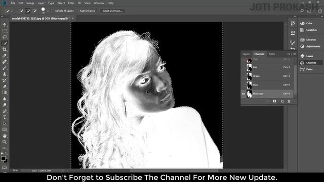Viewport: 324px width, 182px height.
Task: Open the Color panel button
Action: [306, 23]
